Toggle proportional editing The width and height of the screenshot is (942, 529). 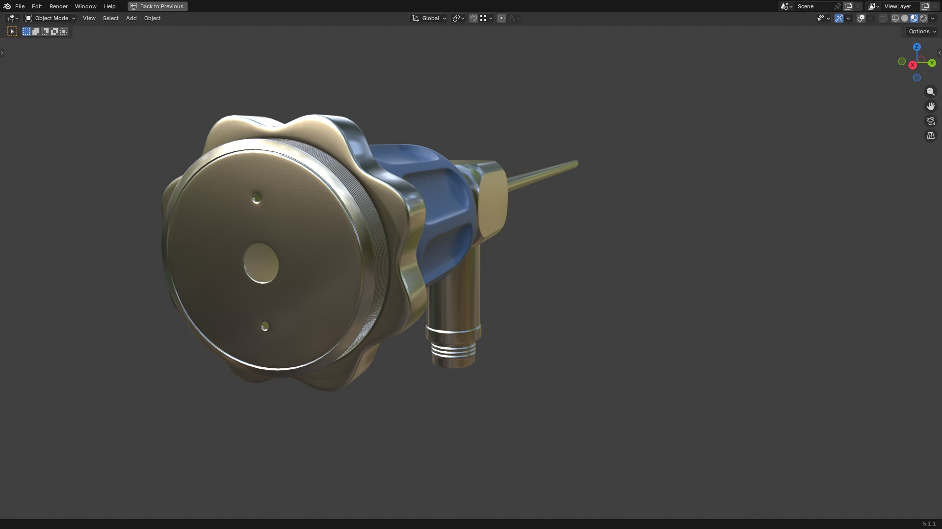point(501,18)
